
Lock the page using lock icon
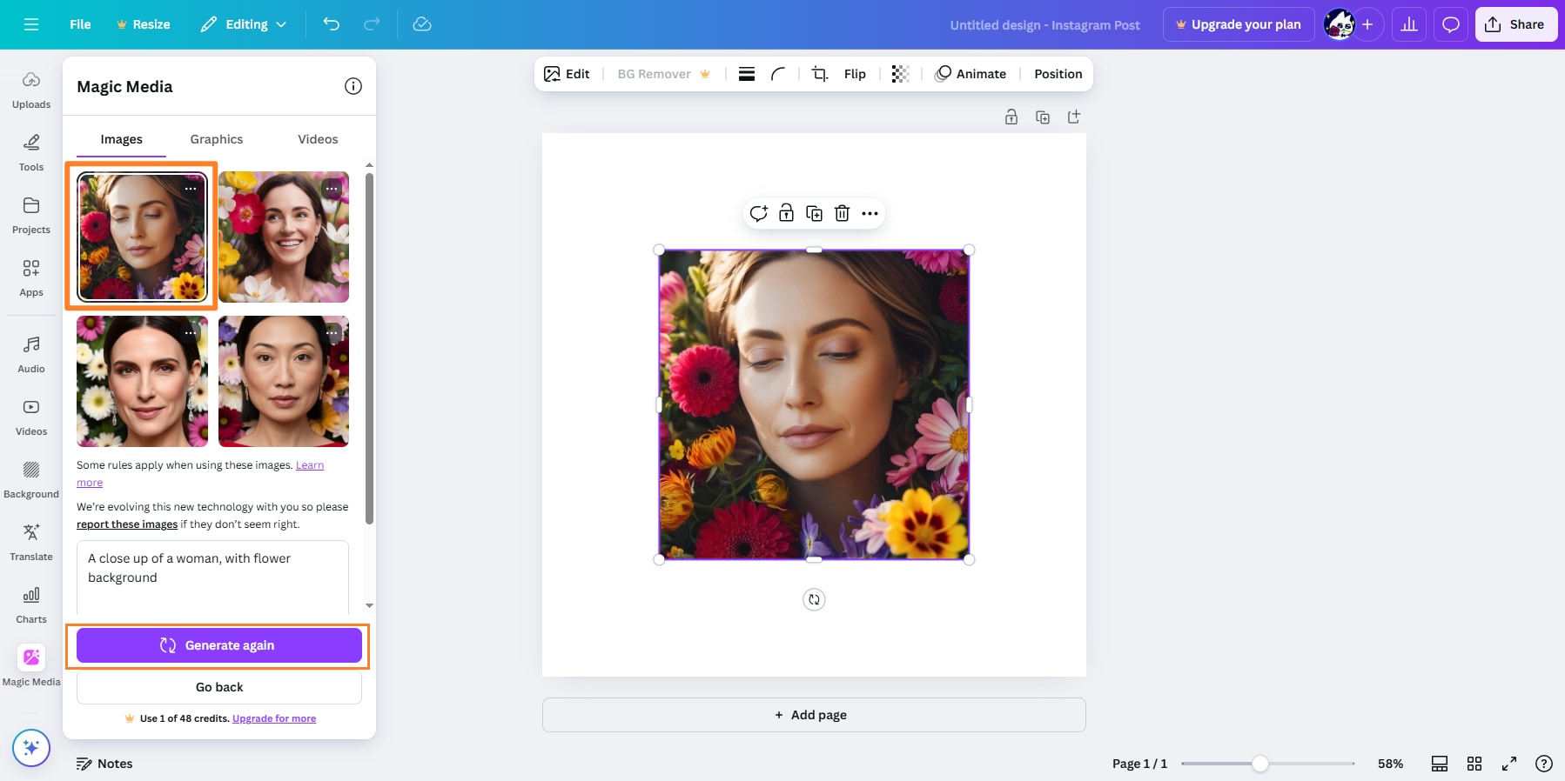coord(1011,117)
